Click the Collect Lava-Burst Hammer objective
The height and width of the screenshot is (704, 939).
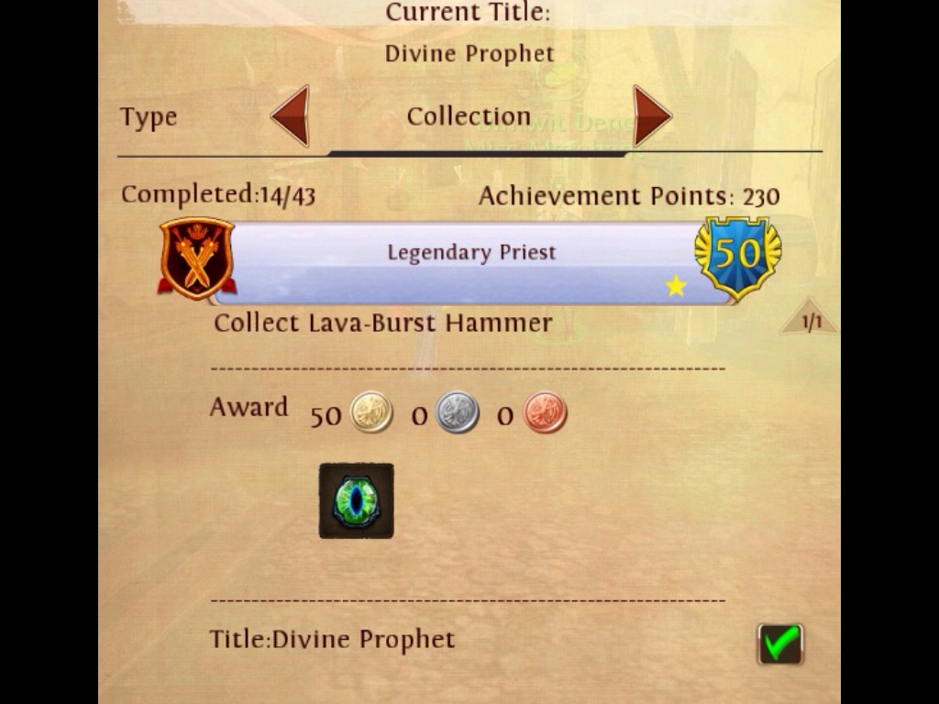[x=383, y=324]
